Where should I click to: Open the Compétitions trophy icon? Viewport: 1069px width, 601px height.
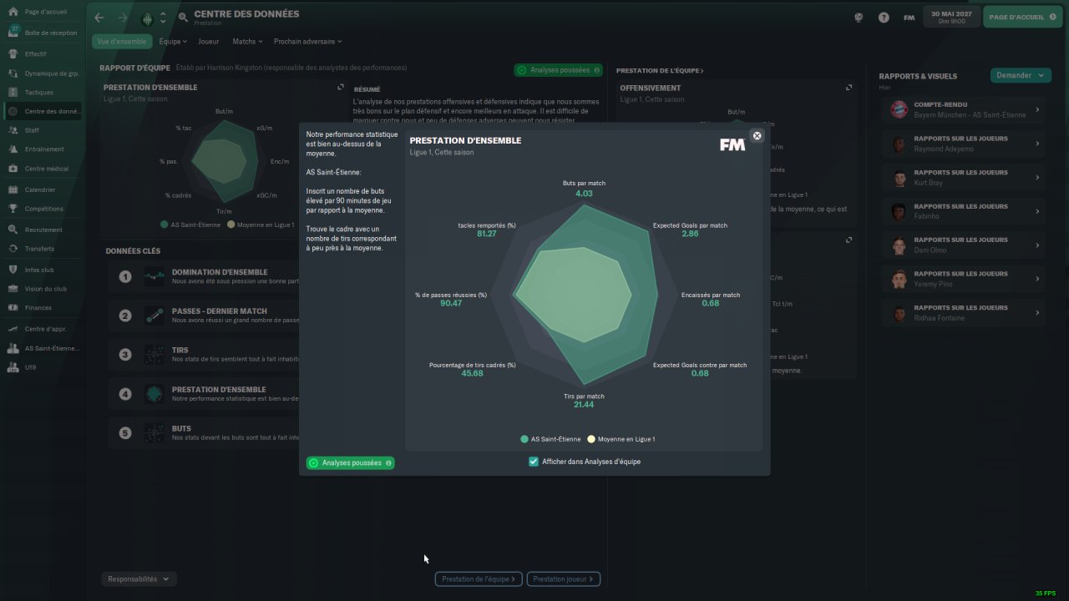click(13, 209)
